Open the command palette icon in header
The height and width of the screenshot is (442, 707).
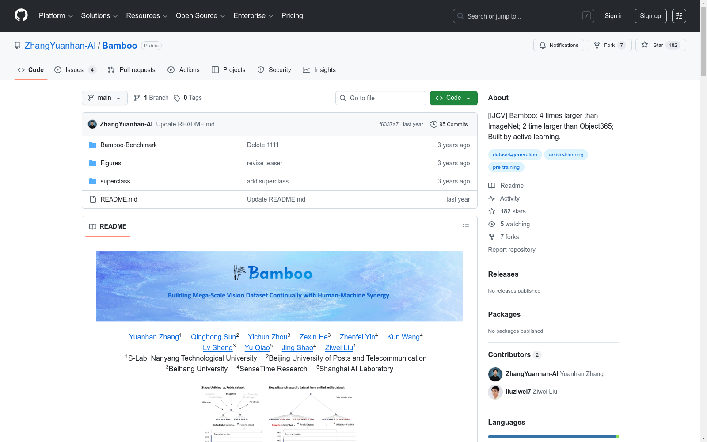tap(679, 16)
